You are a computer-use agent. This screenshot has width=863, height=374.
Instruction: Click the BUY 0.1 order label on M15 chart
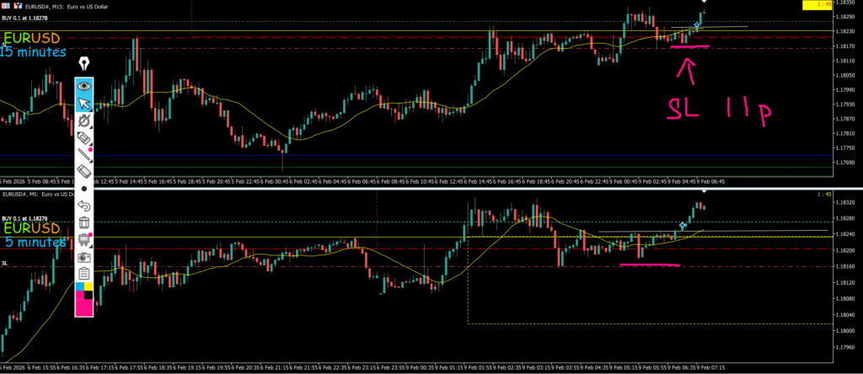pyautogui.click(x=26, y=17)
